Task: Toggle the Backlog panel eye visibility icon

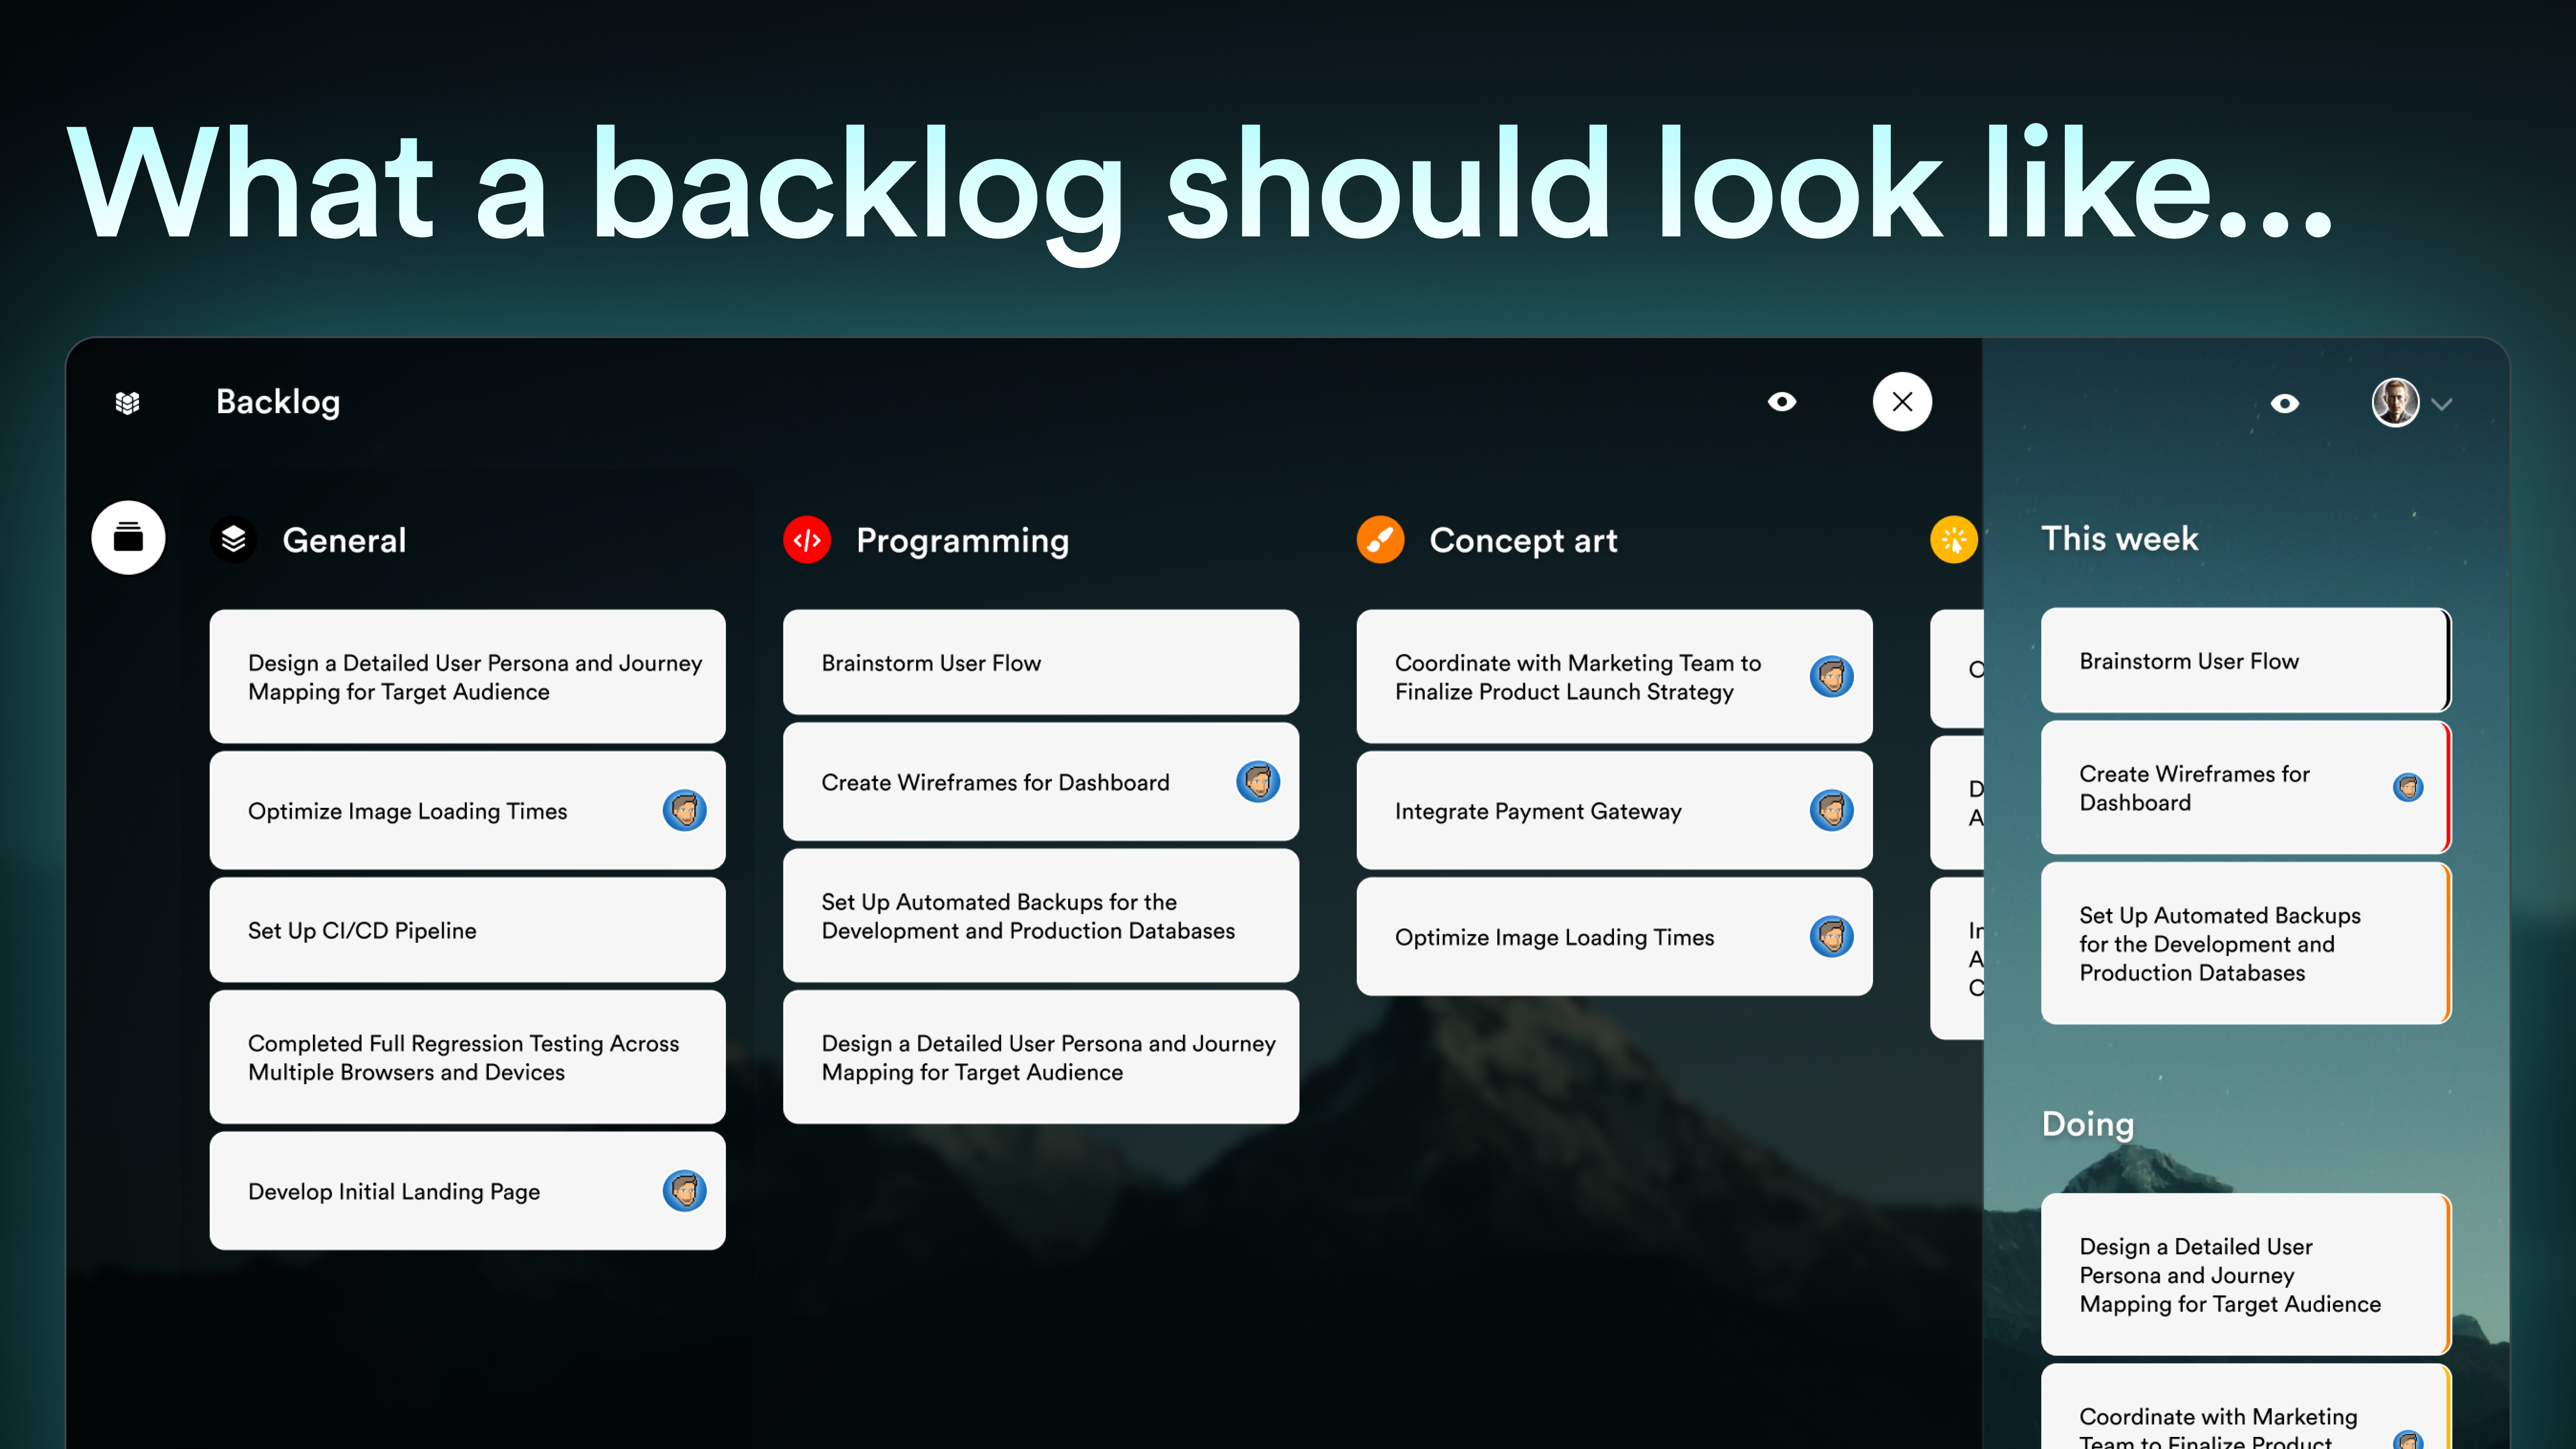Action: point(1782,402)
